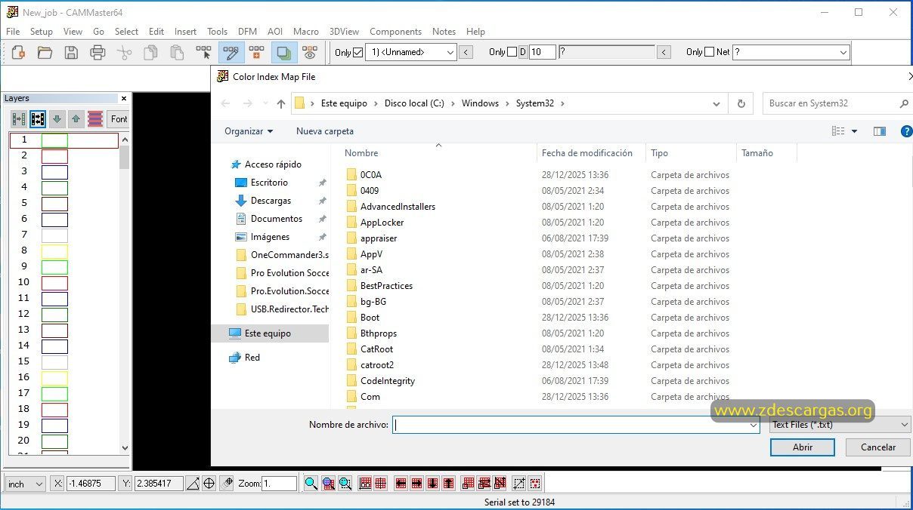Click the Print toolbar icon
This screenshot has height=510, width=913.
(x=97, y=52)
